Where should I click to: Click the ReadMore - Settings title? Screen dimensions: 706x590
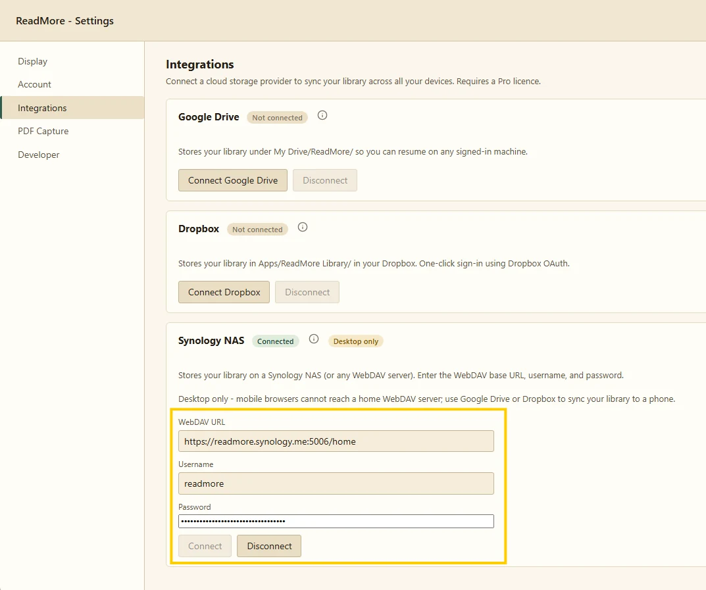(65, 20)
